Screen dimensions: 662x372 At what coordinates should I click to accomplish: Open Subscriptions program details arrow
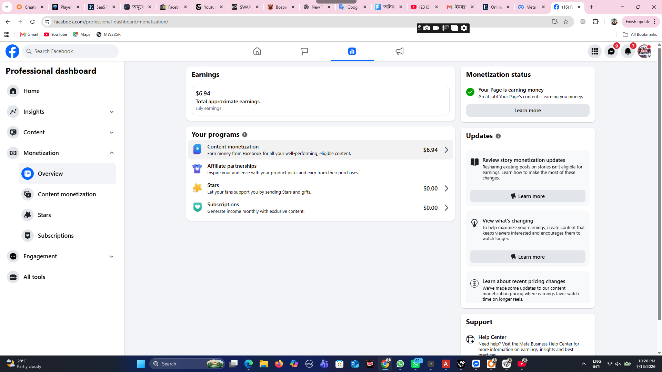(446, 208)
